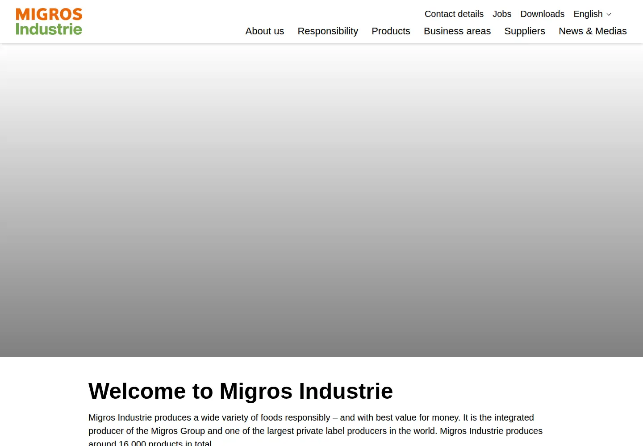Click the chevron arrow beside English
643x446 pixels.
(609, 15)
